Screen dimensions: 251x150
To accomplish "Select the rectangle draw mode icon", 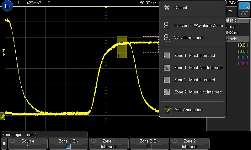I will click(244, 6).
